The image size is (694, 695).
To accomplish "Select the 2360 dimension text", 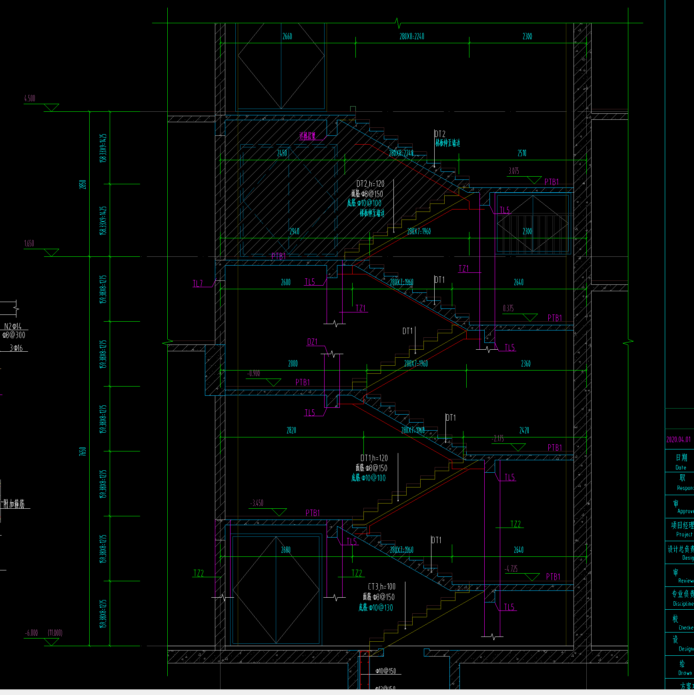I will point(526,364).
